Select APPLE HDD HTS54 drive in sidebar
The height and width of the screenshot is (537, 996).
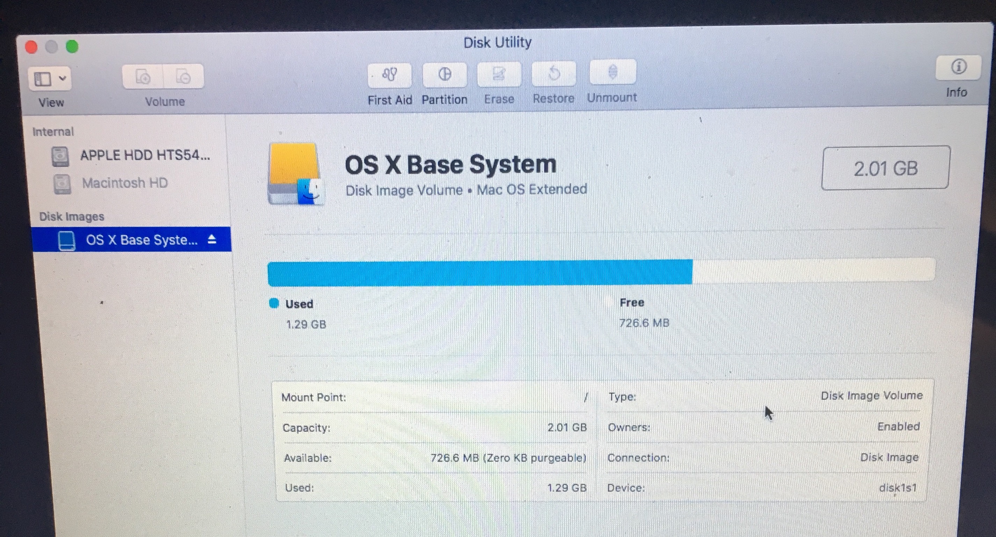pos(145,156)
